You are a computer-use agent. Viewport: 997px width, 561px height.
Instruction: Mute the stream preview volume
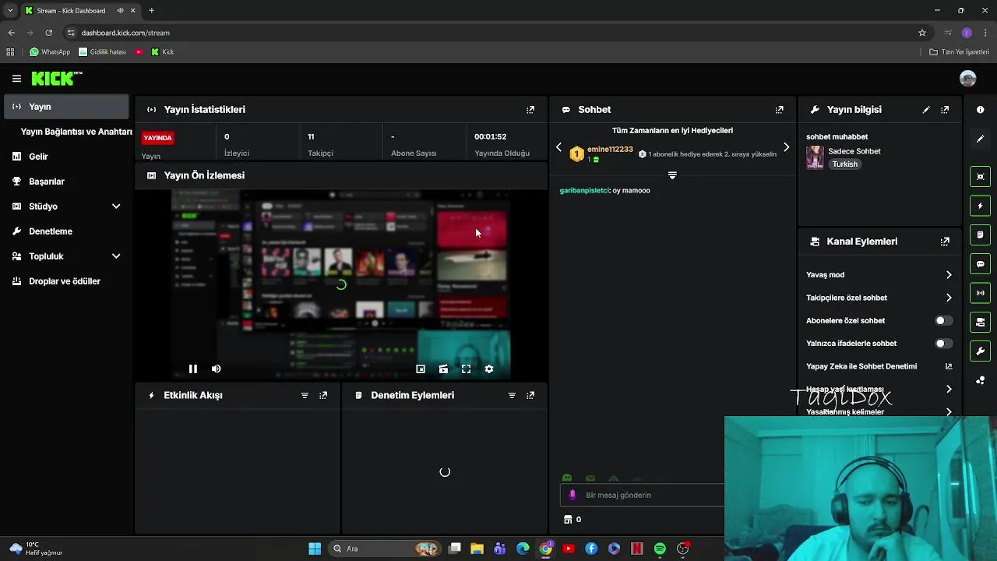click(x=216, y=369)
